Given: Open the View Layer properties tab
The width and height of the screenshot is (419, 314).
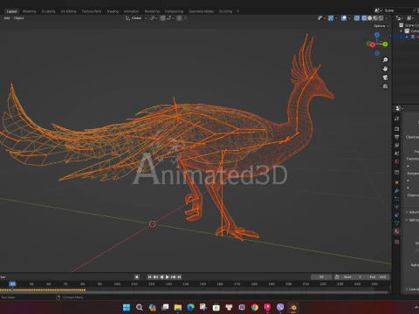Looking at the screenshot, I should (396, 145).
